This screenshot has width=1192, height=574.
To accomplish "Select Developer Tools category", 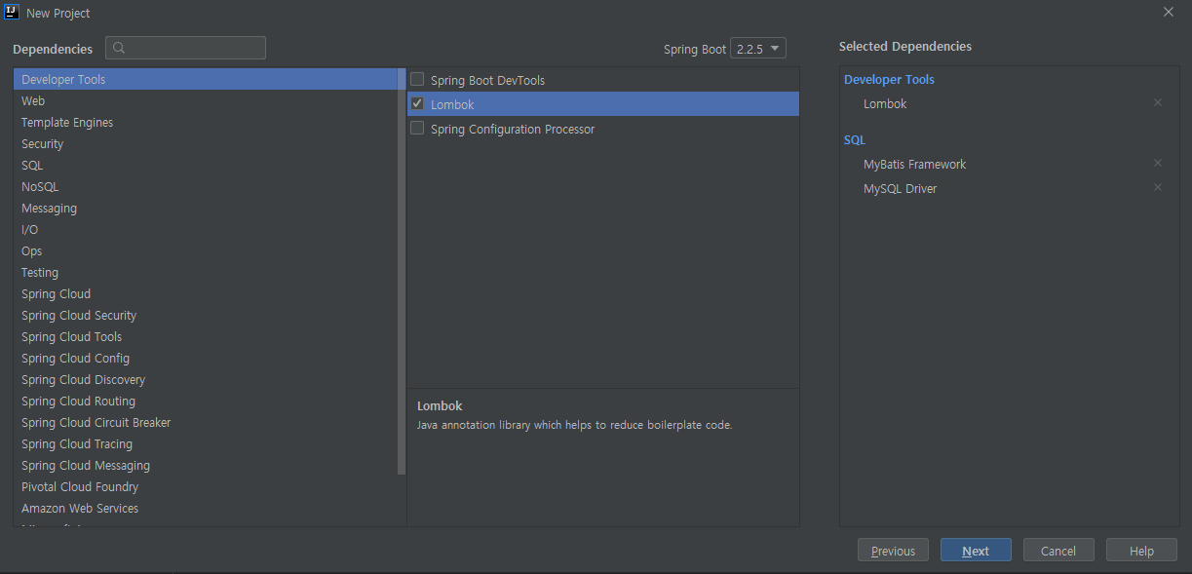I will 206,79.
